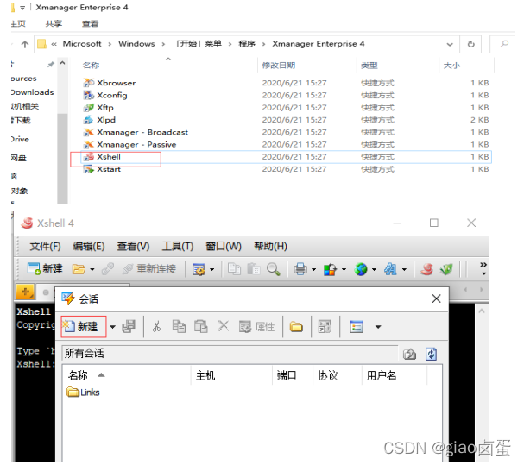Expand the view mode dropdown arrow
The height and width of the screenshot is (465, 524).
378,327
